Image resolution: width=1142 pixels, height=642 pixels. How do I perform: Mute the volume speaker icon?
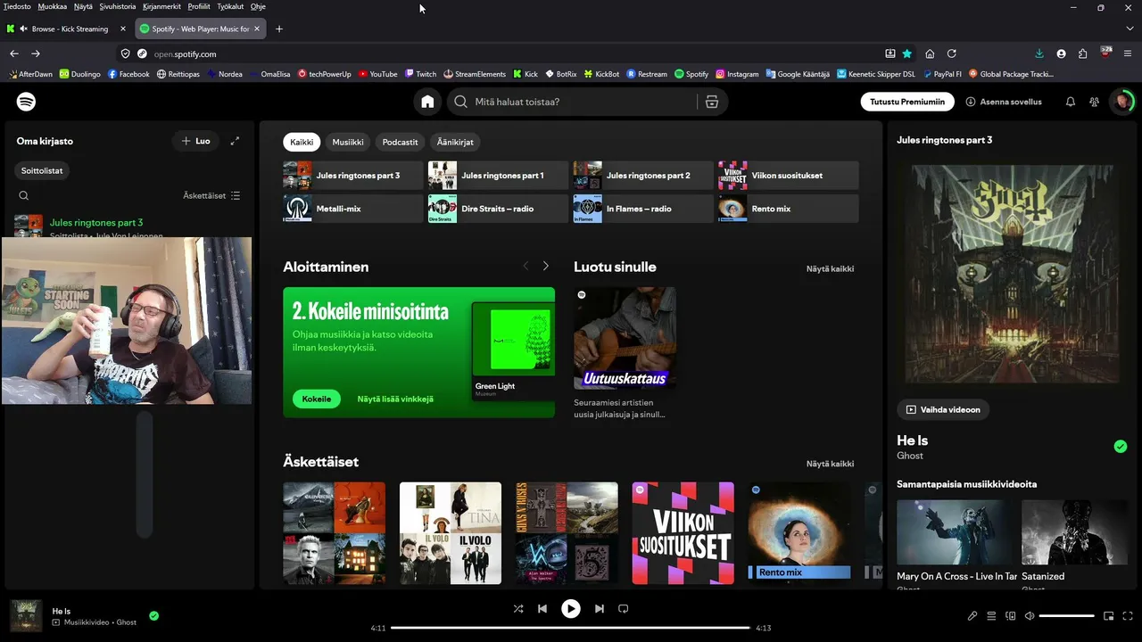1030,616
